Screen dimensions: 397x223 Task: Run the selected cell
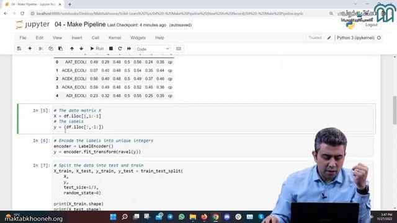click(x=97, y=48)
